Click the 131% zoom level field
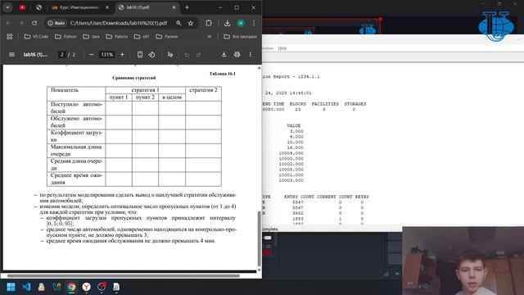Image resolution: width=524 pixels, height=295 pixels. [x=107, y=55]
